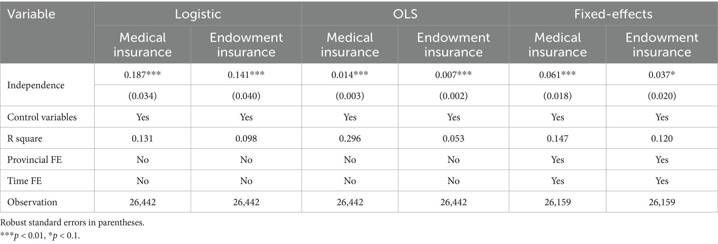Click Medical insurance header under Fixed-effects
This screenshot has width=718, height=244.
[558, 45]
